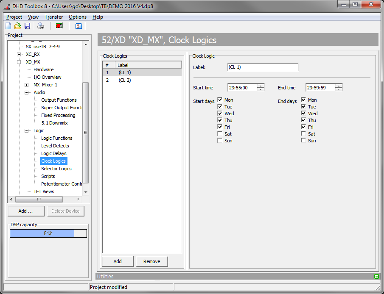Open the Transfer menu
384x294 pixels.
(54, 17)
